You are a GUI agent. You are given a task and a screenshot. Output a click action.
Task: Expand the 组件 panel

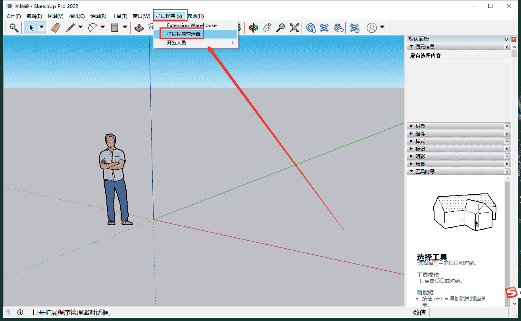pos(411,134)
